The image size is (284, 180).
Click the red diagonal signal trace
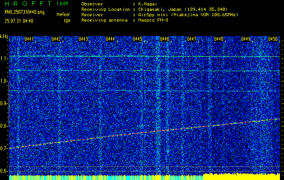[x=144, y=133]
